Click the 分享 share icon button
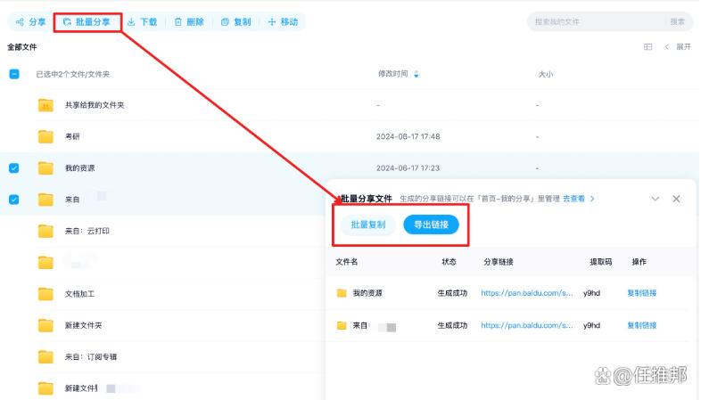The width and height of the screenshot is (701, 400). tap(30, 21)
